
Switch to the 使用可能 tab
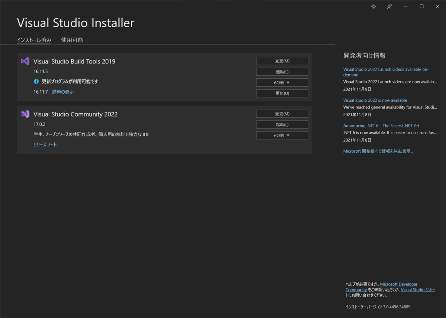[72, 40]
